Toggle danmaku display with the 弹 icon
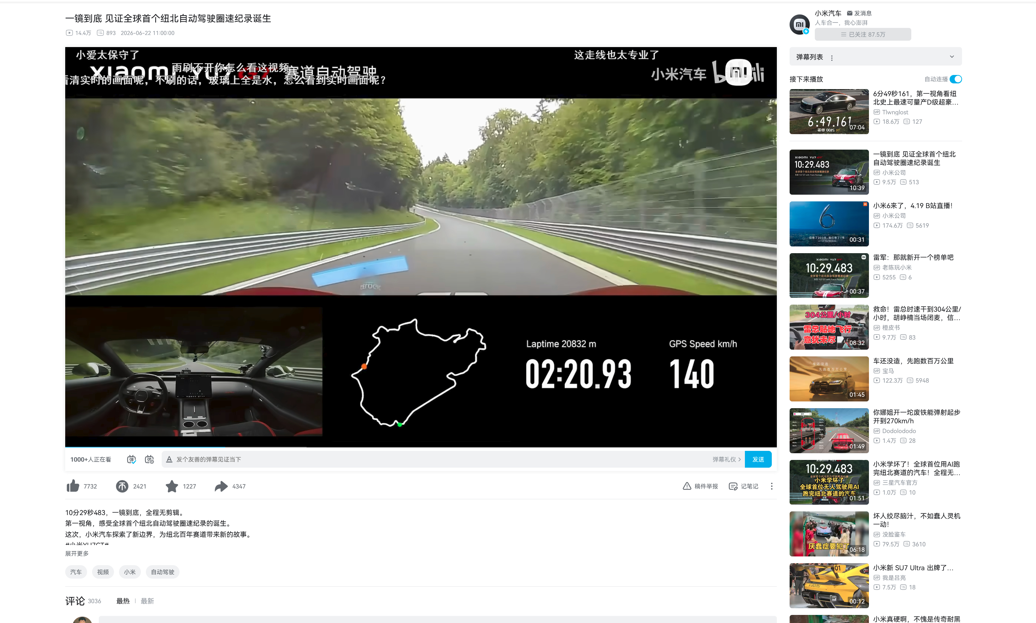Screen dimensions: 1036x623 click(x=131, y=459)
